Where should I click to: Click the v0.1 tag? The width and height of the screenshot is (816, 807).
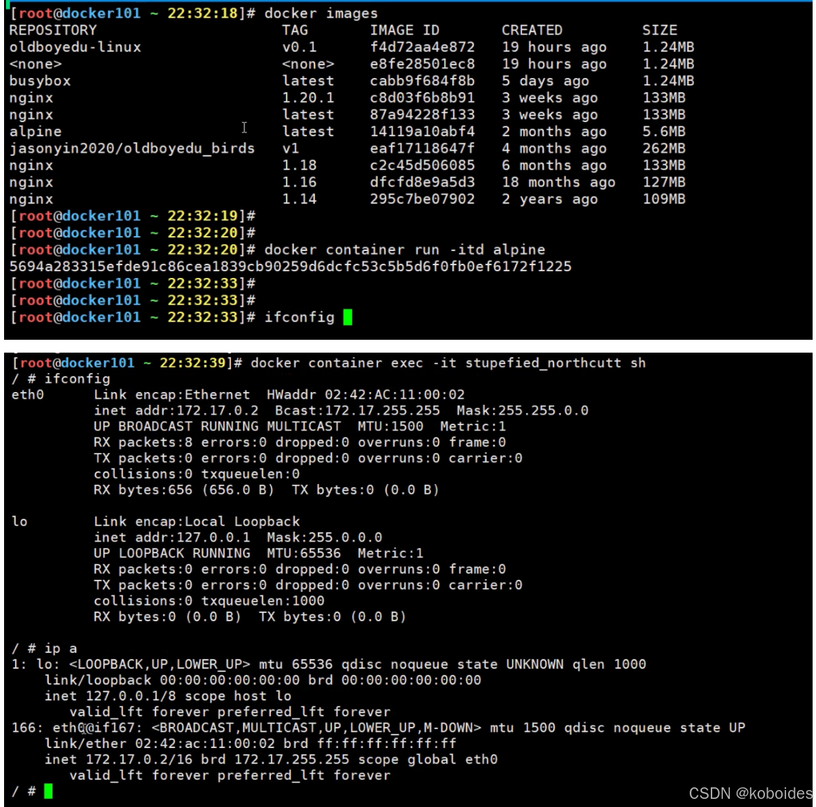pos(299,47)
